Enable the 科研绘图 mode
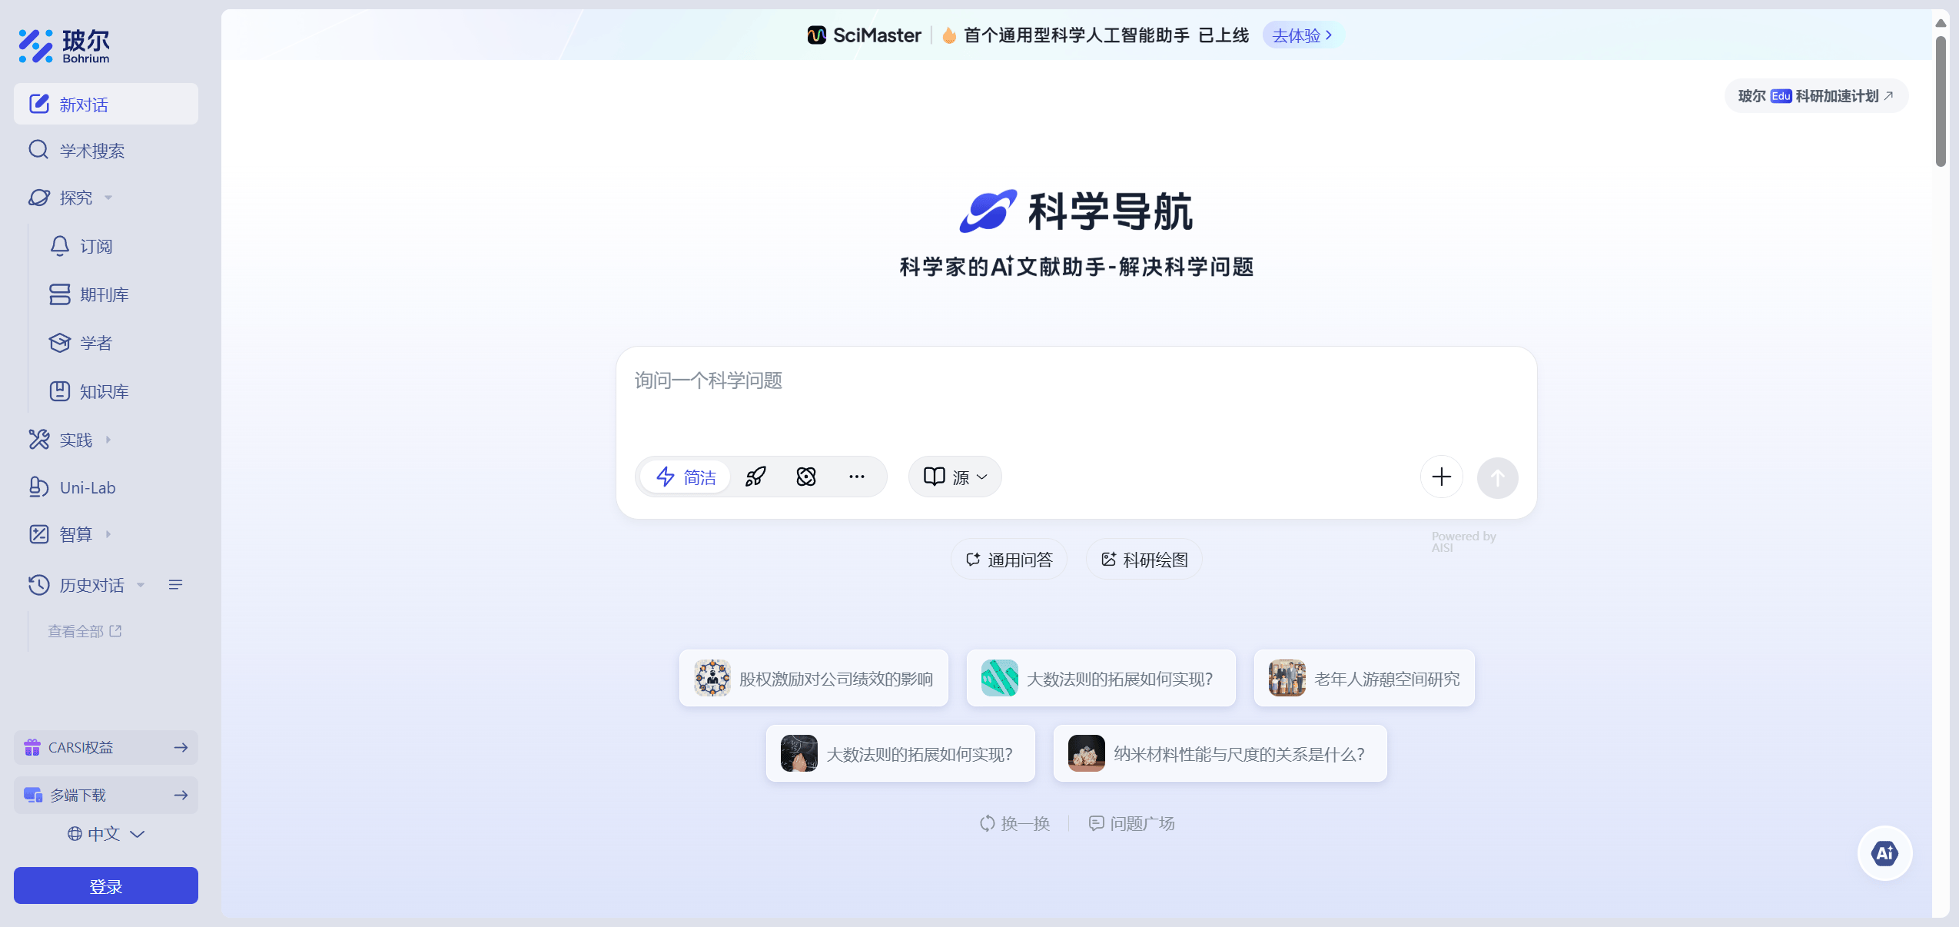This screenshot has width=1959, height=927. pos(1142,559)
